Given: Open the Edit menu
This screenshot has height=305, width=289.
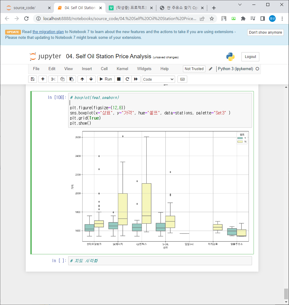Looking at the screenshot, I should 52,69.
